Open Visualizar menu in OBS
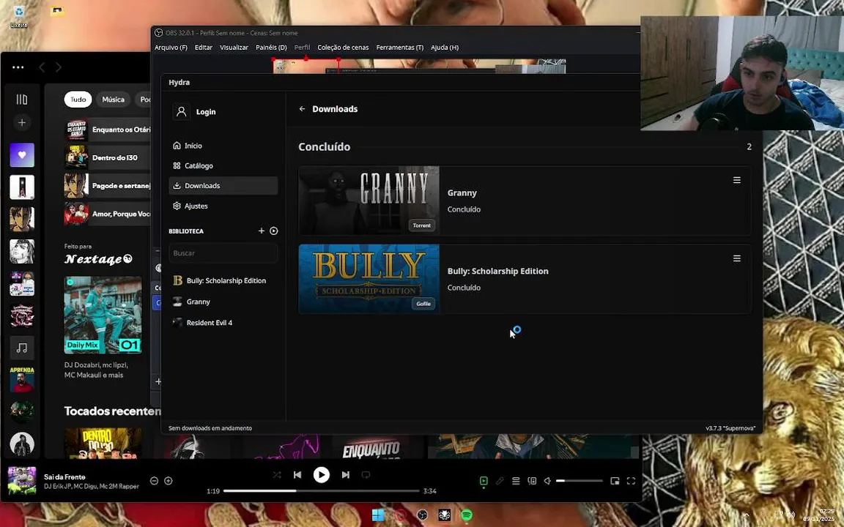844x527 pixels. tap(234, 48)
